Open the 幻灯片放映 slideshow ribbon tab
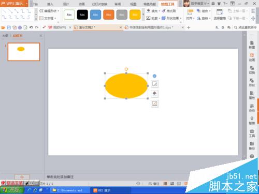Screen dimensions: 259x194 pos(99,4)
